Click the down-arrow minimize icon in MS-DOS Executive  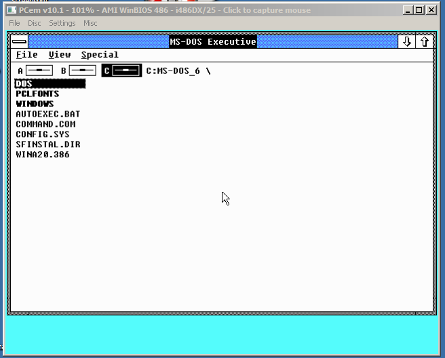407,42
